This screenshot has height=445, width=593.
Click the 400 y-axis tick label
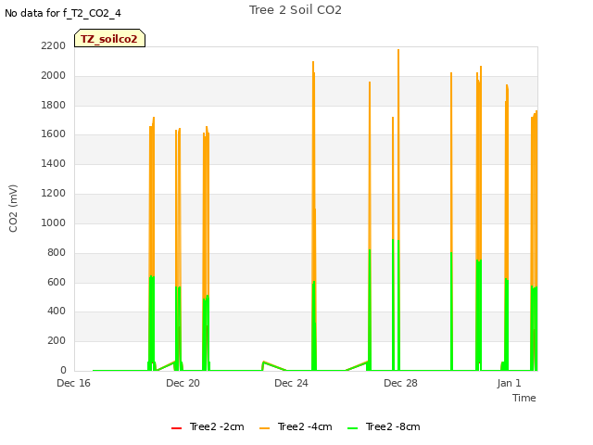pos(57,311)
